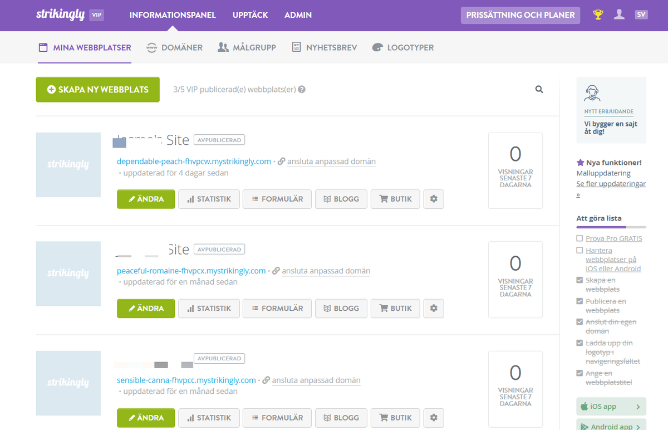668x430 pixels.
Task: Open the iOS app button
Action: click(611, 407)
